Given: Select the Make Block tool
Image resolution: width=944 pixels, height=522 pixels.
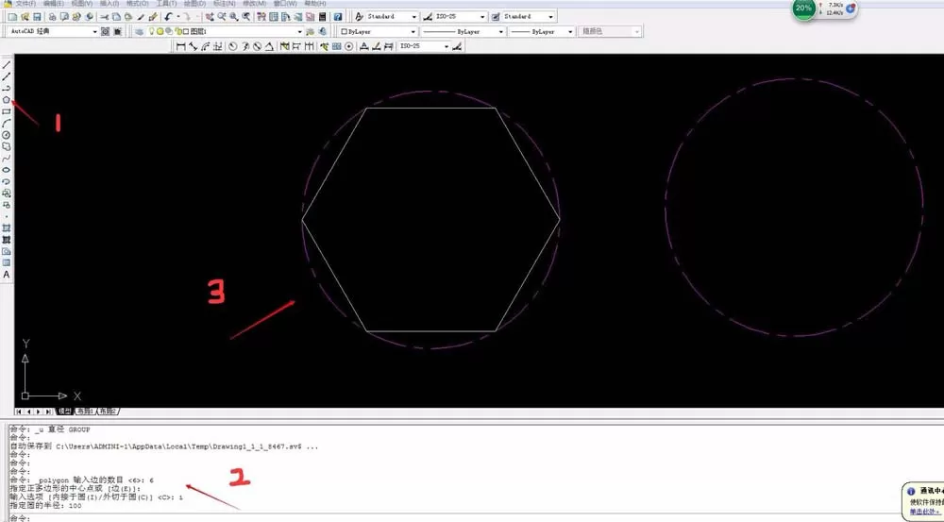Looking at the screenshot, I should (6, 205).
